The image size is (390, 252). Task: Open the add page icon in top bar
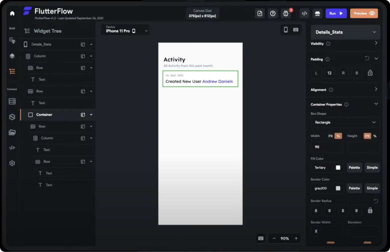point(260,13)
